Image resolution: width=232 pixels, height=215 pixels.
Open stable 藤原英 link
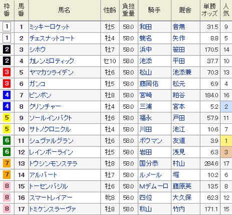(x=182, y=186)
